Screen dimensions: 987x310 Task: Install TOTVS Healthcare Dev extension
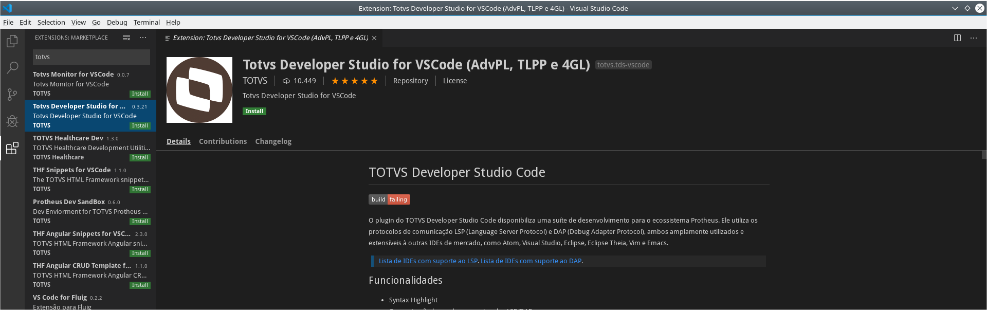(140, 158)
